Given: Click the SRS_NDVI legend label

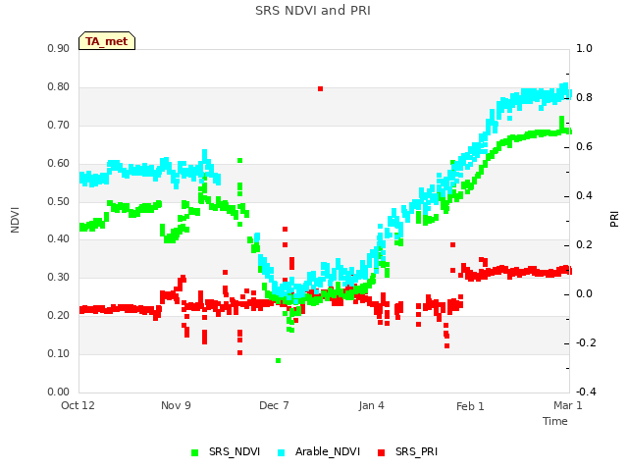Looking at the screenshot, I should (235, 451).
